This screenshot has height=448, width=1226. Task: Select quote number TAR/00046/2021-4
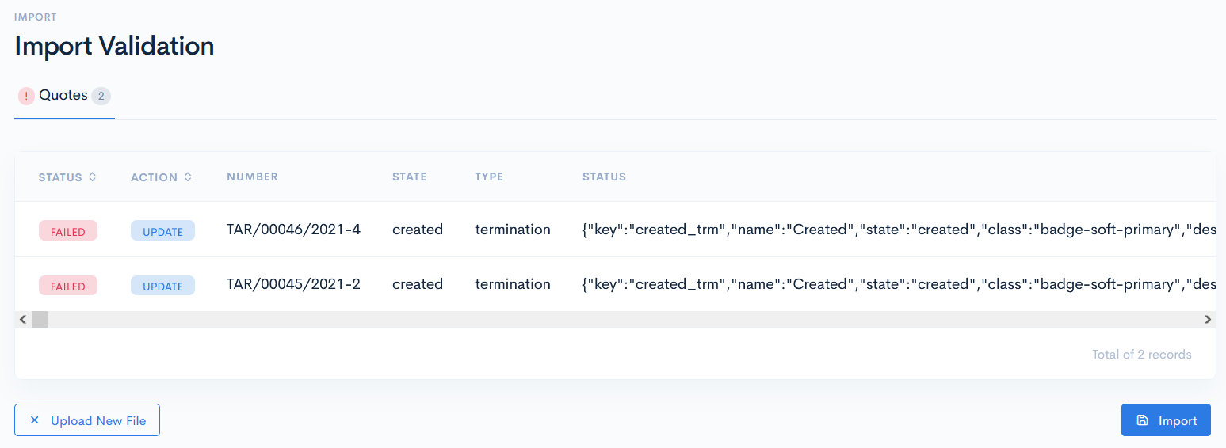tap(293, 230)
